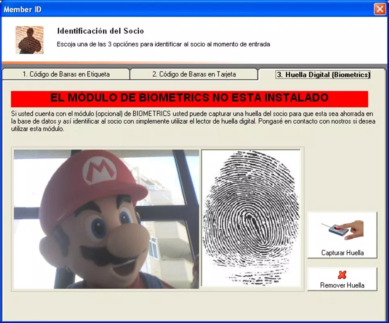Click the 'Escoja una de las 3 opciónes' instruction text

pyautogui.click(x=163, y=44)
